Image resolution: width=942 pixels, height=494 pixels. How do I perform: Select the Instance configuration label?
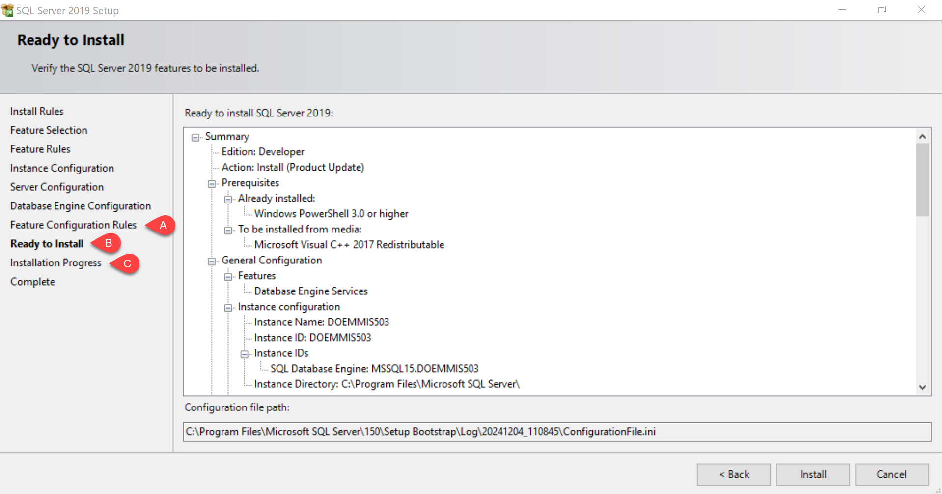[289, 307]
